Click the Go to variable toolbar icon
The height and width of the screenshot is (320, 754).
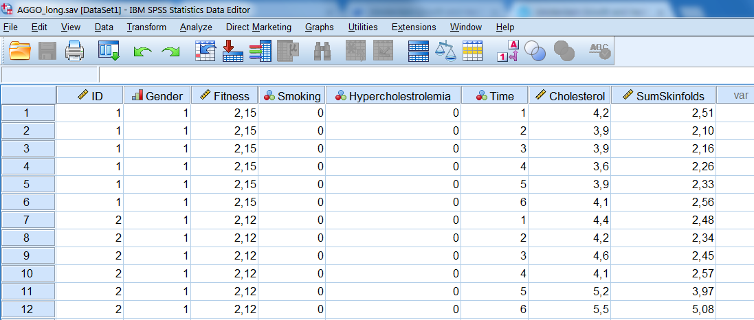tap(233, 51)
